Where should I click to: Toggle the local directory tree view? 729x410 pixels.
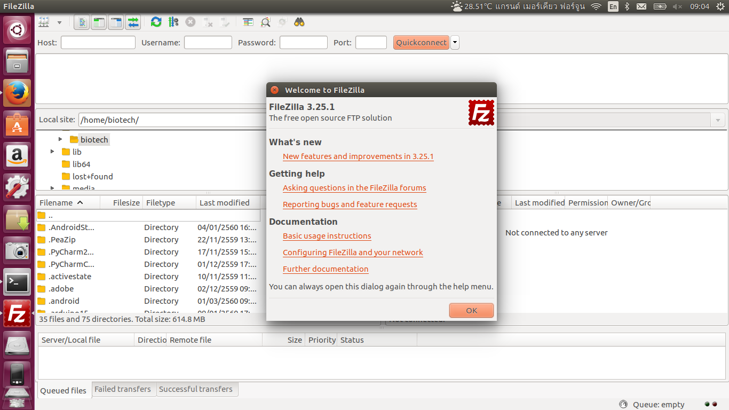point(99,22)
